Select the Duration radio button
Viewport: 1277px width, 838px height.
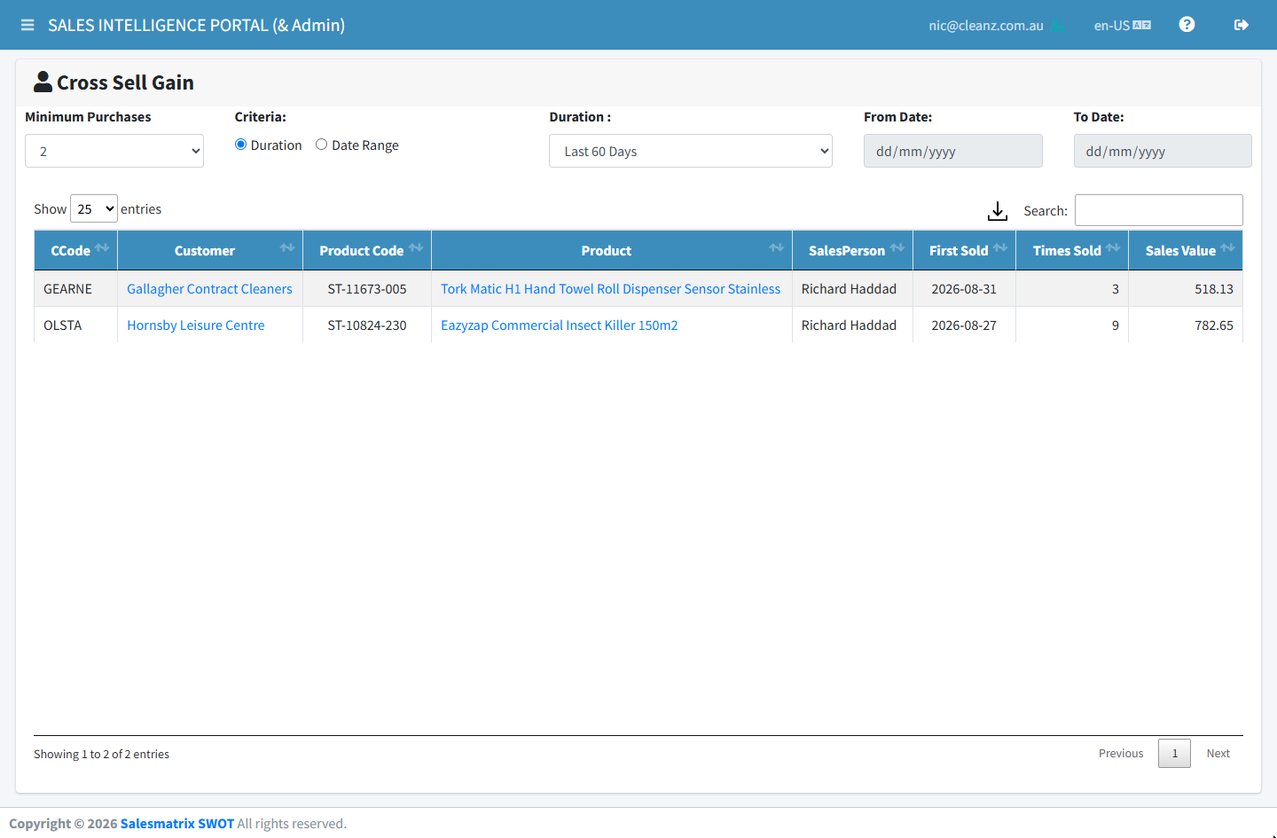pos(240,145)
